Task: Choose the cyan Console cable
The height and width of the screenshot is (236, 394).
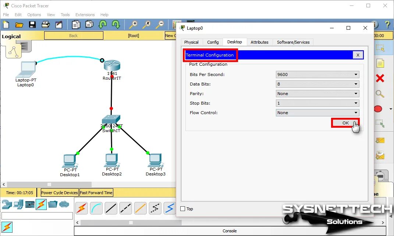Action: click(96, 208)
